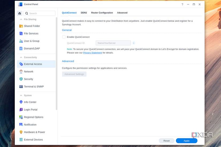Click the Terminal & SNMP icon
Image resolution: width=221 pixels, height=147 pixels.
tap(21, 87)
